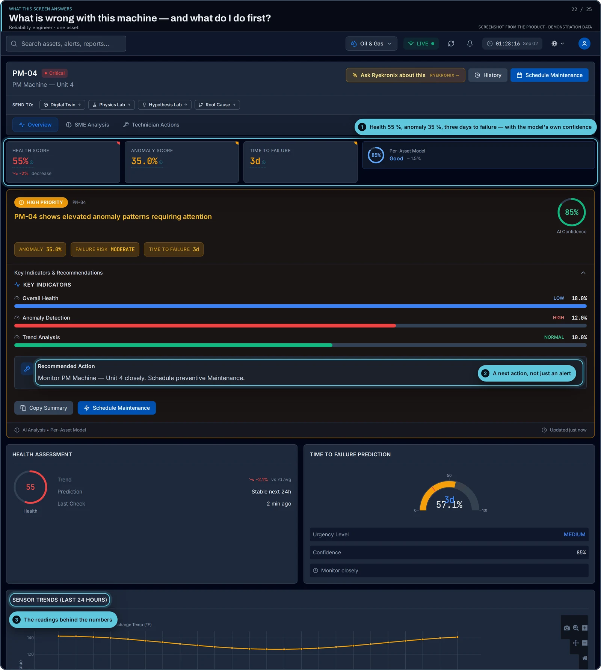This screenshot has width=601, height=670.
Task: Send asset to Hypothesis Lab
Action: point(165,105)
